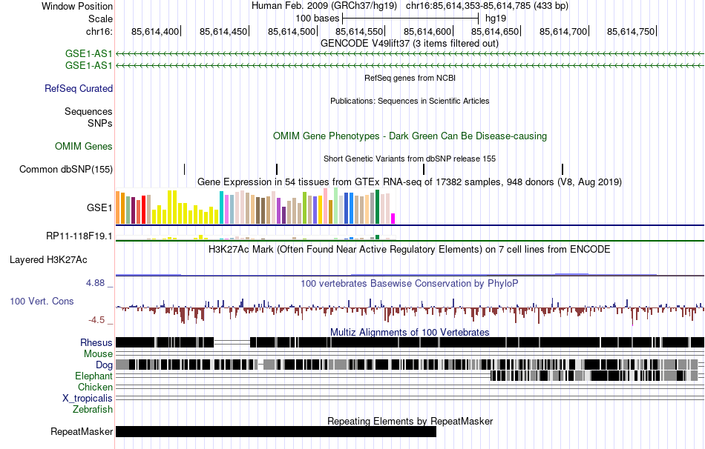
Task: Click the SNPs track label
Action: [100, 123]
